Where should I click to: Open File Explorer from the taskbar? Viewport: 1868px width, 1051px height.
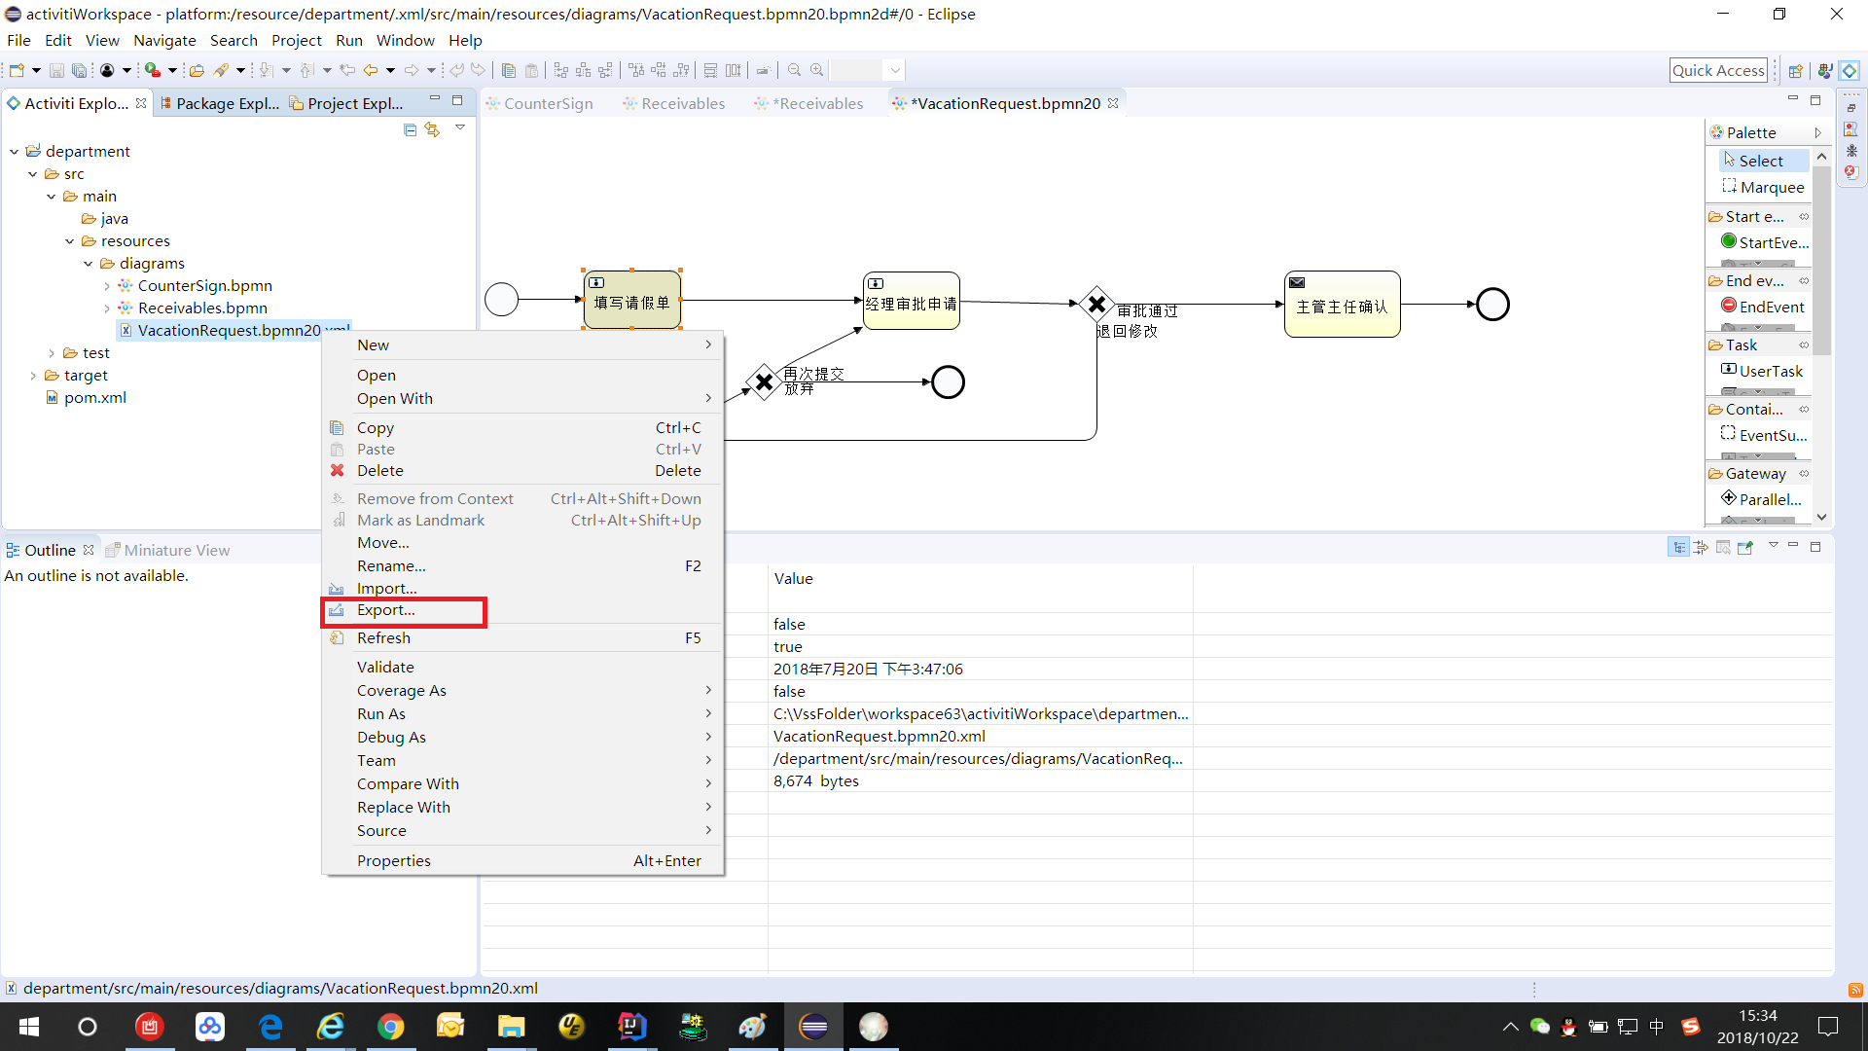pos(511,1027)
